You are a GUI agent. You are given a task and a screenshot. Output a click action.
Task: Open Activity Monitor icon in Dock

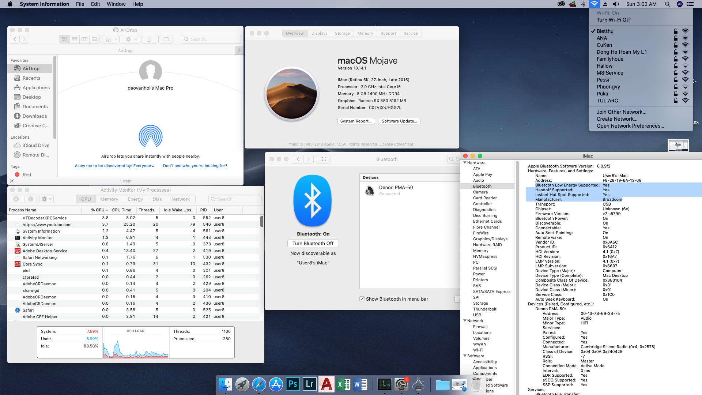point(384,384)
